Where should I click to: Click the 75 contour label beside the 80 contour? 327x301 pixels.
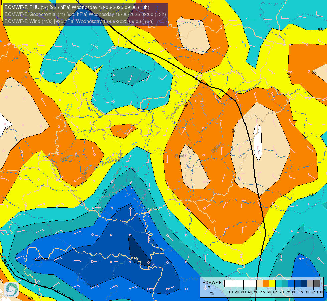coord(102,211)
